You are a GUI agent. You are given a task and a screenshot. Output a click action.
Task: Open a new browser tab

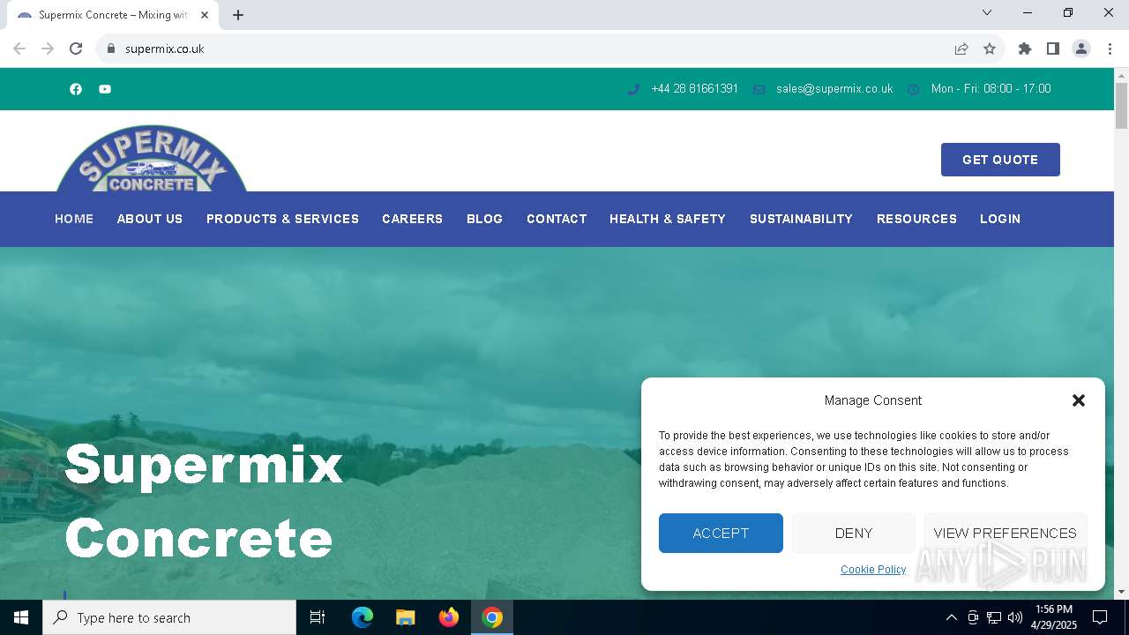pyautogui.click(x=238, y=15)
